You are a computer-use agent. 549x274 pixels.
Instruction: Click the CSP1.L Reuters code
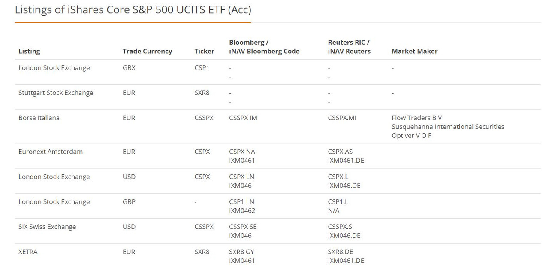[338, 201]
